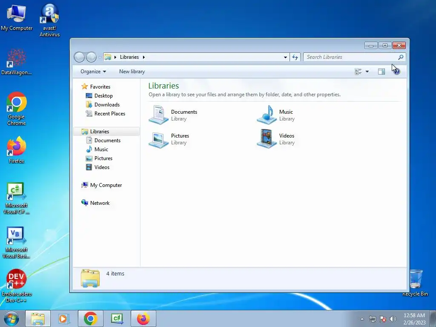Screen dimensions: 436x327
Task: Launch Chrome from taskbar
Action: [x=90, y=318]
